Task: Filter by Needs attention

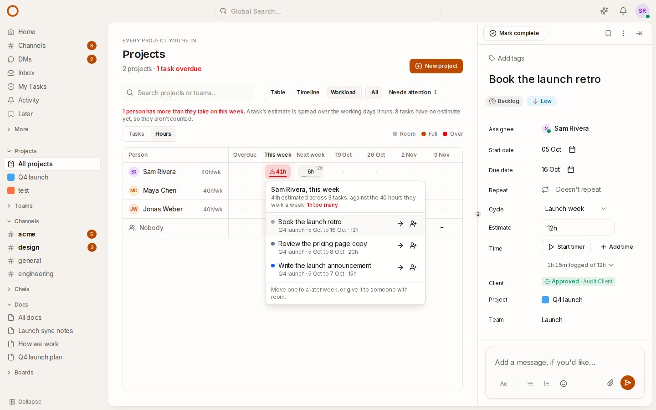Action: pyautogui.click(x=413, y=92)
